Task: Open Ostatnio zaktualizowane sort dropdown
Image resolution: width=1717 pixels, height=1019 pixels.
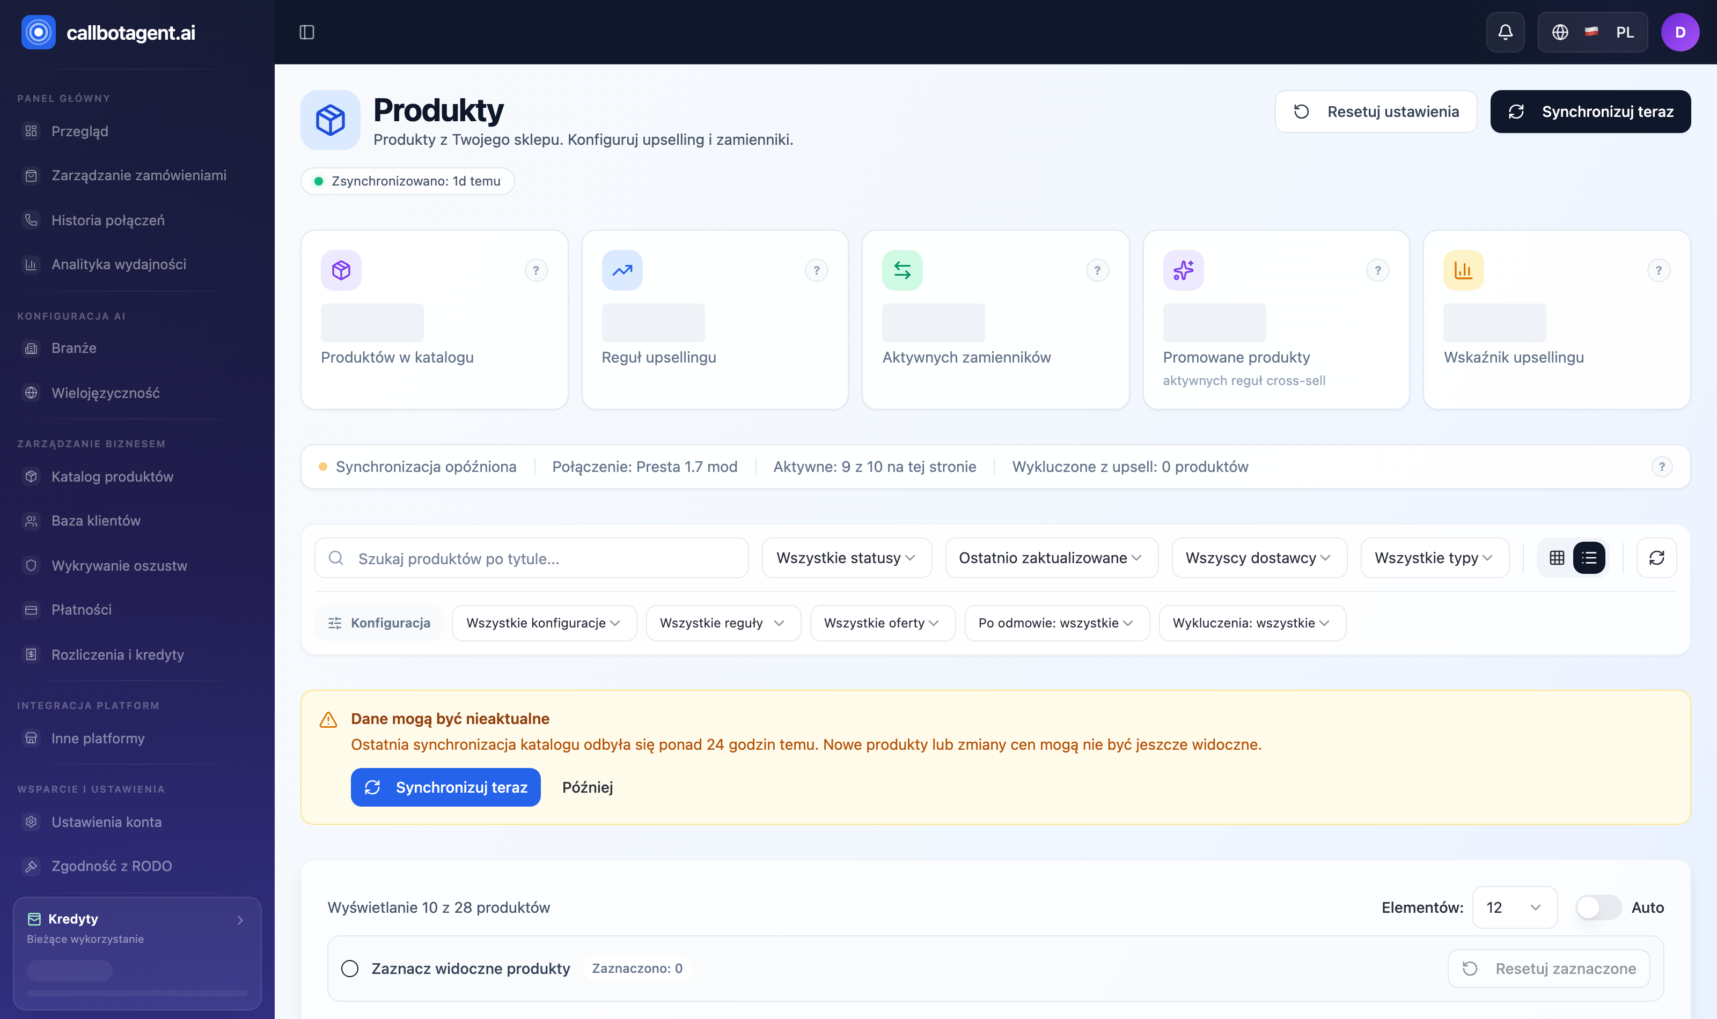Action: pyautogui.click(x=1052, y=558)
